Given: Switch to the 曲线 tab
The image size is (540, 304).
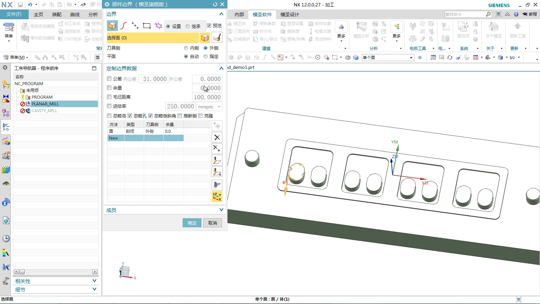Looking at the screenshot, I should (x=75, y=15).
